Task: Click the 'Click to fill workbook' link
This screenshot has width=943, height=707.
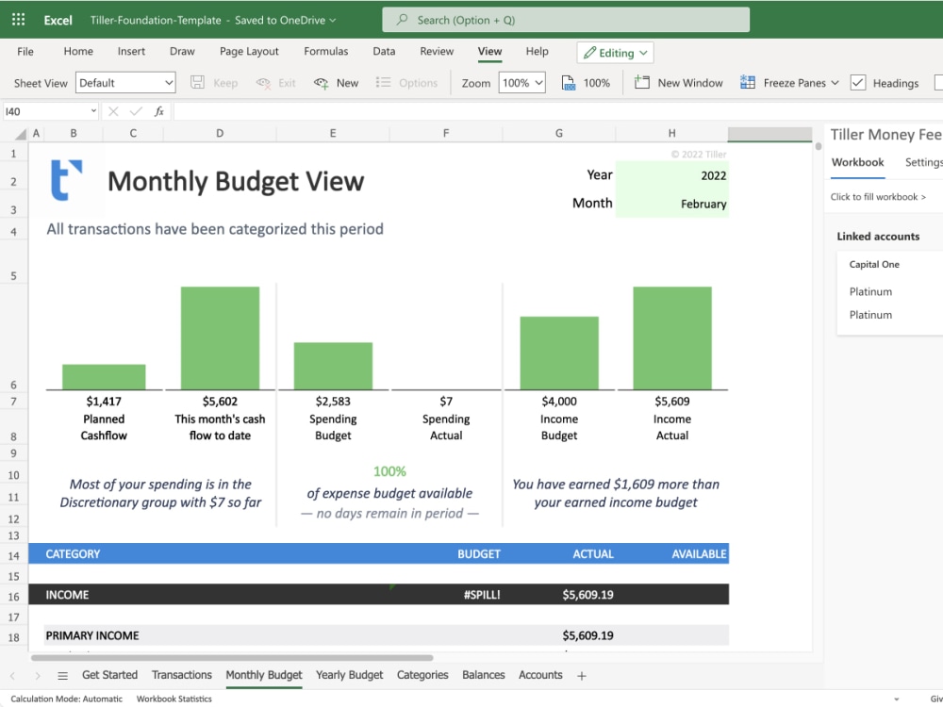Action: point(878,197)
